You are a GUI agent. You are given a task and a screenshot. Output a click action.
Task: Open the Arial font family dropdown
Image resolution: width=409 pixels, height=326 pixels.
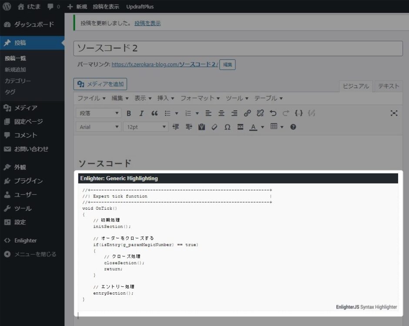coord(98,127)
